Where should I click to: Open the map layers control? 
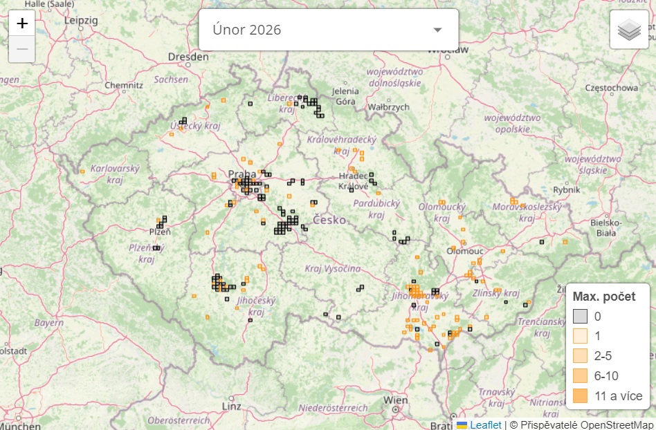click(628, 30)
